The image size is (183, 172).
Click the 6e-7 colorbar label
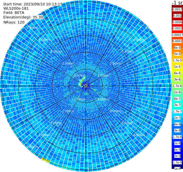coord(177,99)
